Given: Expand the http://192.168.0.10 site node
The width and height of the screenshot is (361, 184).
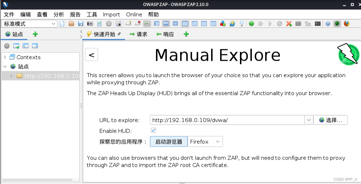Looking at the screenshot, I should tap(11, 75).
